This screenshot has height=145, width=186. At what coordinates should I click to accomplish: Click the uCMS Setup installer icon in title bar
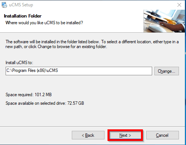pos(4,5)
